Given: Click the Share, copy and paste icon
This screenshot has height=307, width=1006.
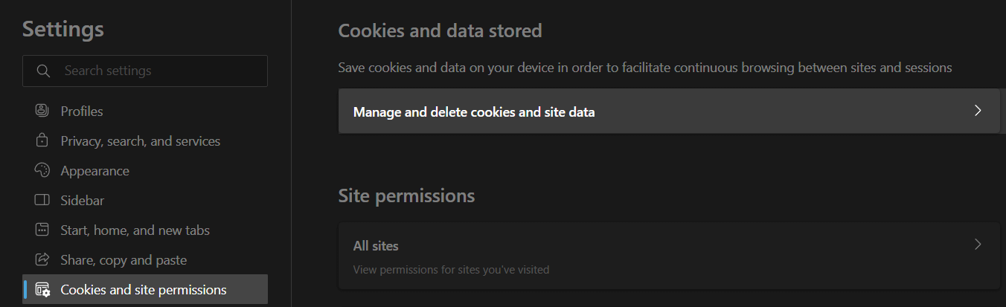Looking at the screenshot, I should tap(42, 260).
